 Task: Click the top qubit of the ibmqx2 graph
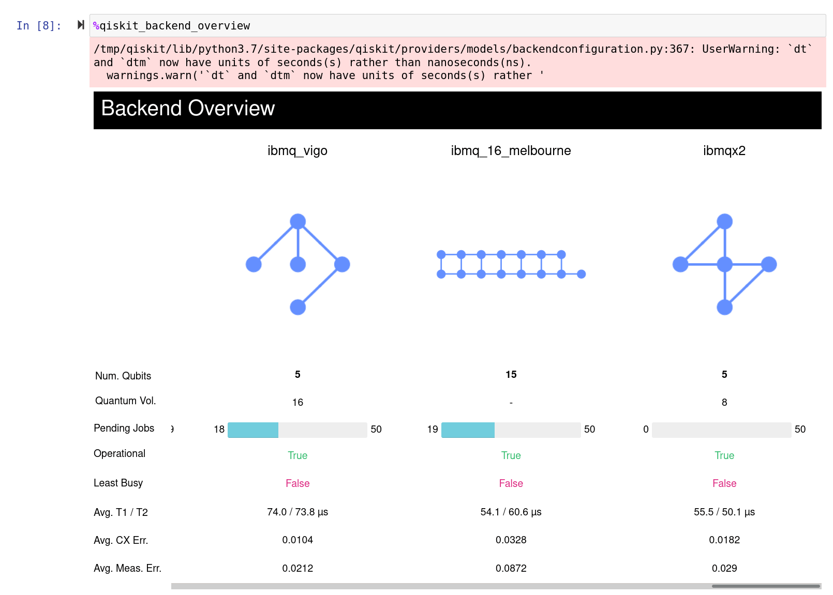tap(724, 221)
